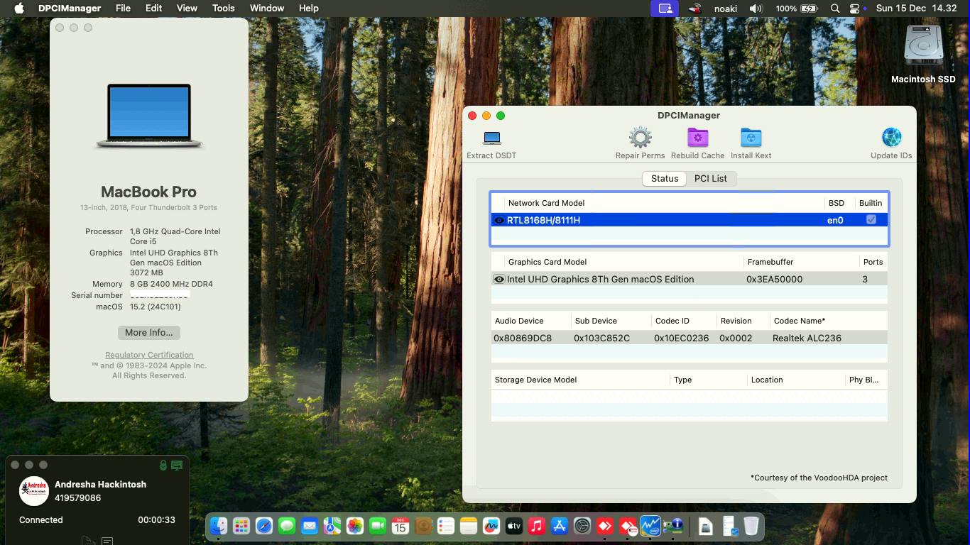Click the Repair Perms gear icon
The width and height of the screenshot is (970, 545).
(x=640, y=136)
